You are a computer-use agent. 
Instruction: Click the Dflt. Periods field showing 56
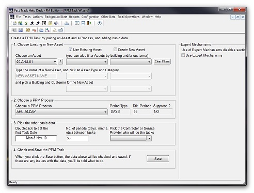click(142, 111)
